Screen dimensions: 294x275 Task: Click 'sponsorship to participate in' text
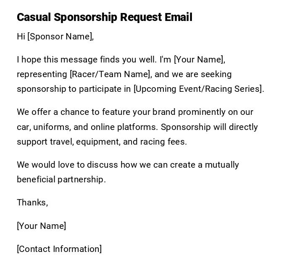click(x=74, y=89)
